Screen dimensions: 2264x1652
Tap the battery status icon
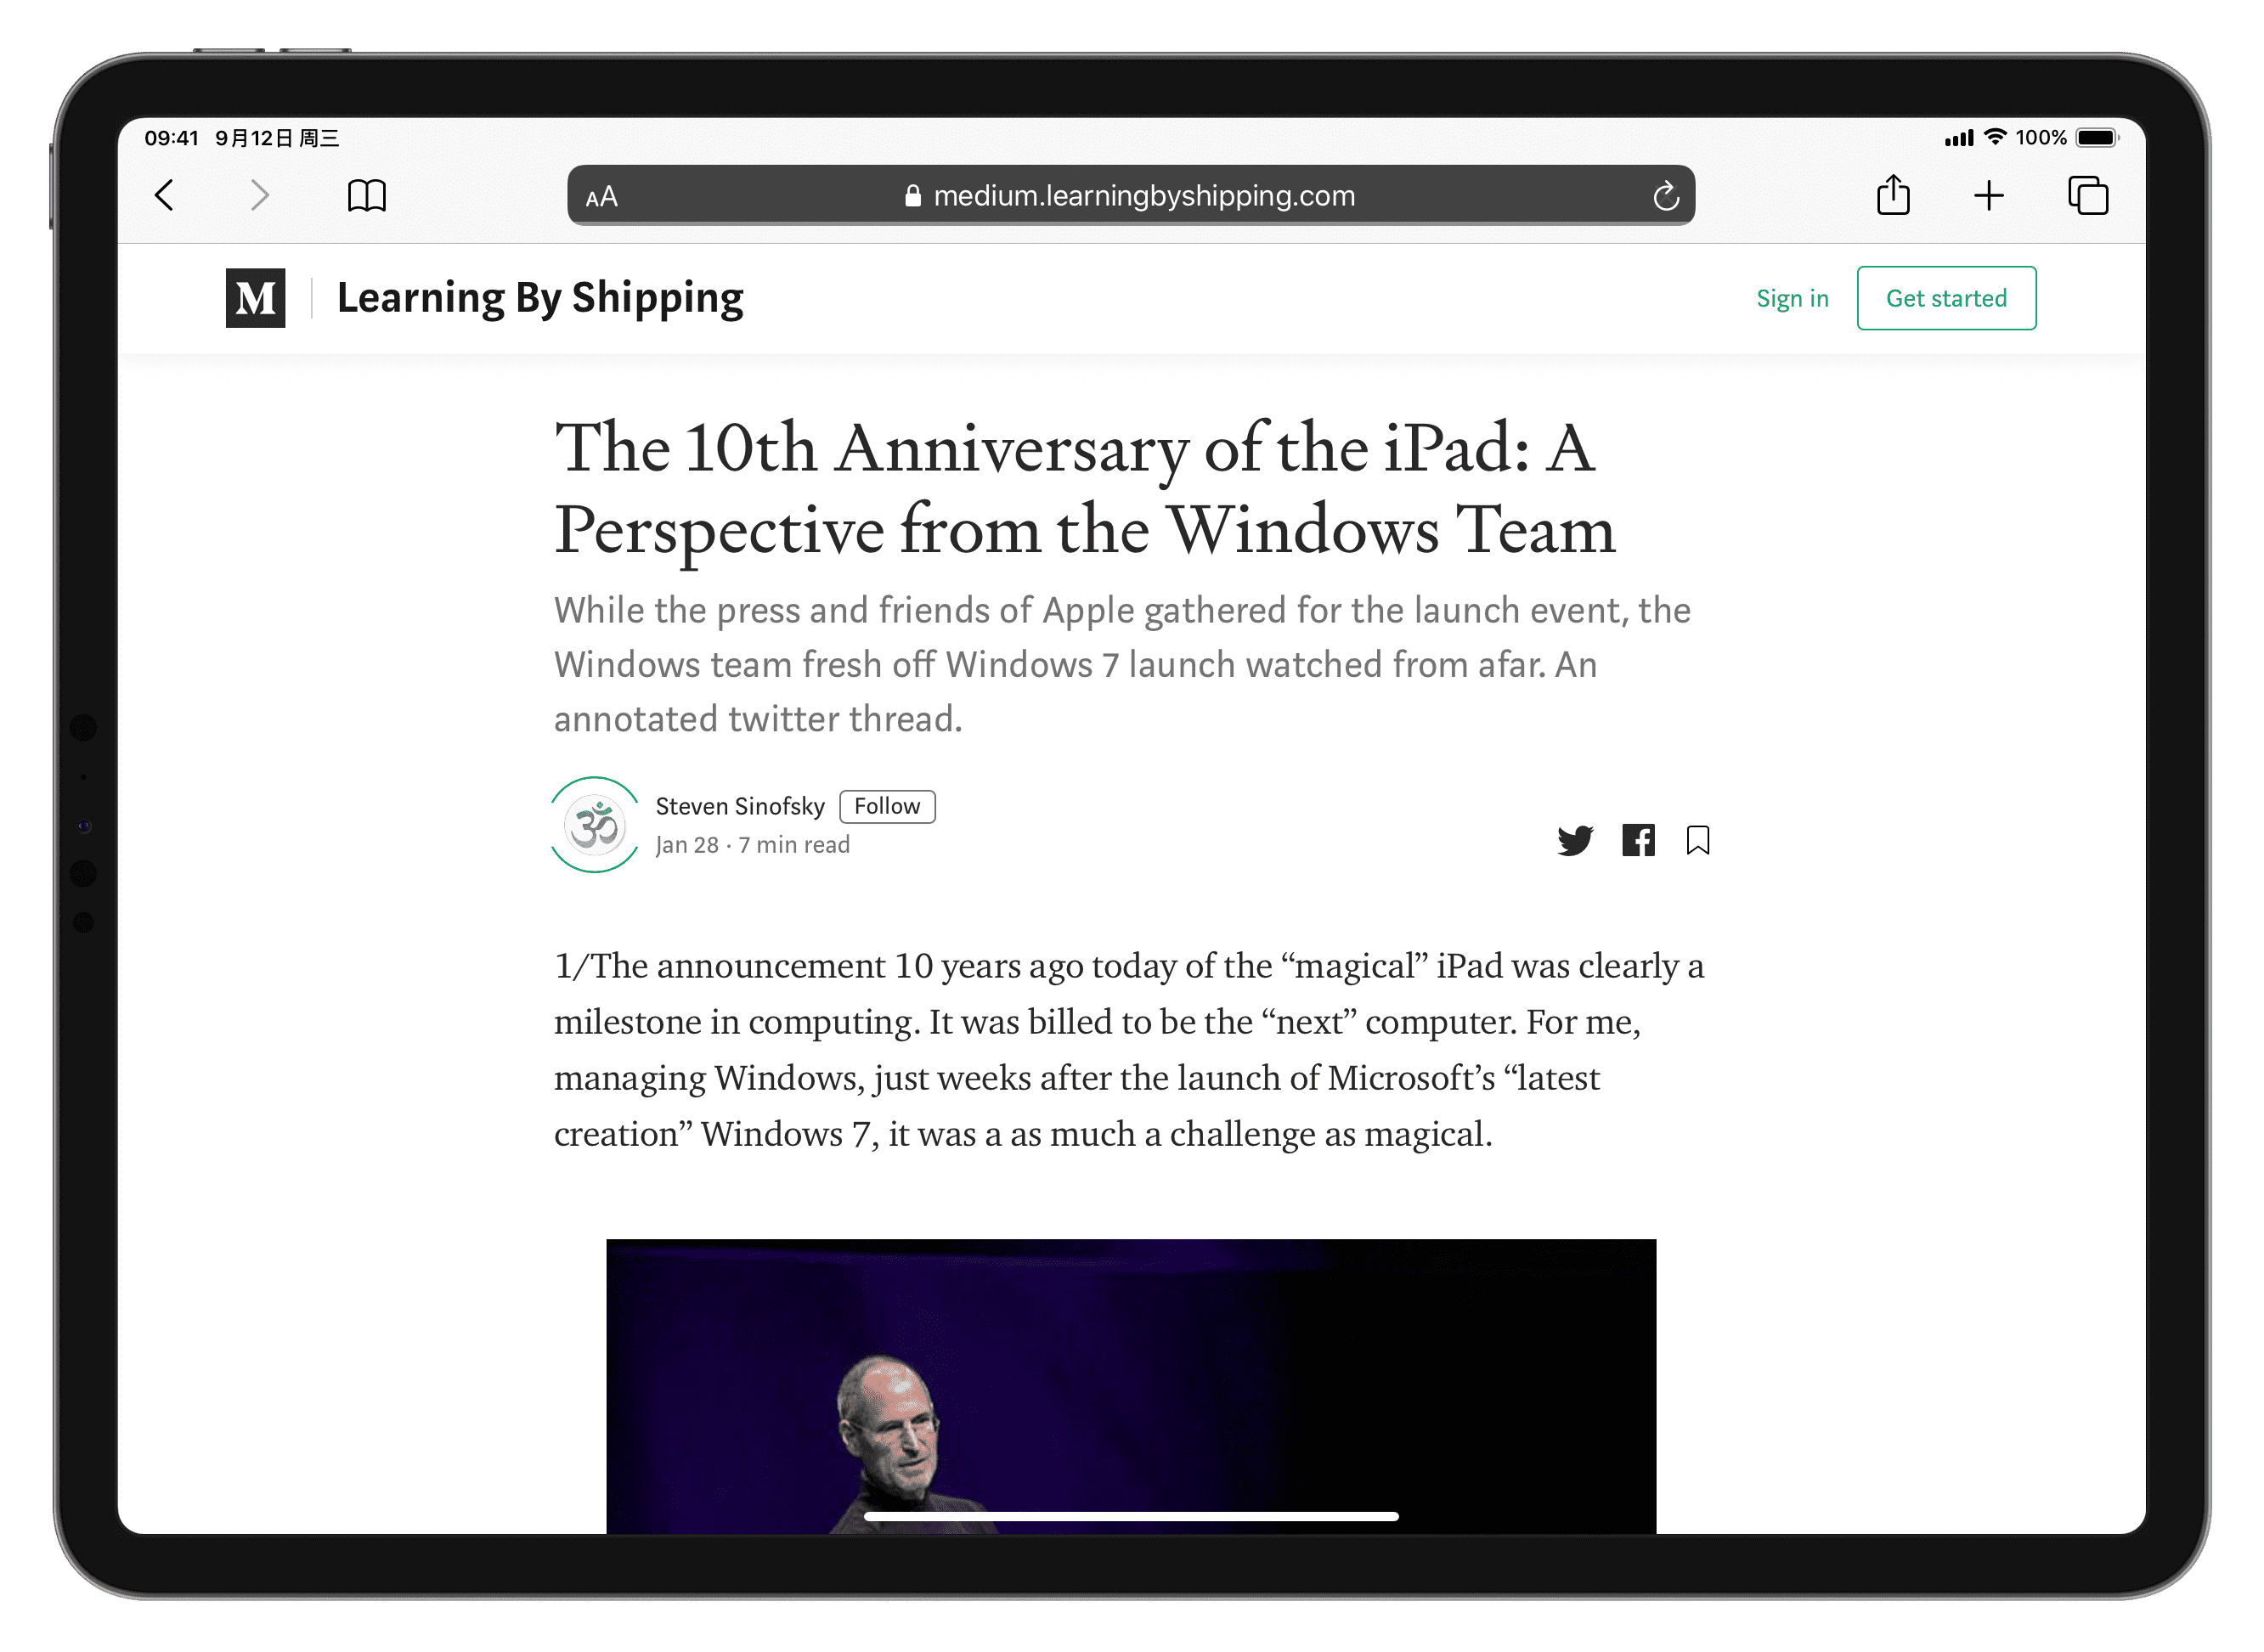pos(2097,138)
